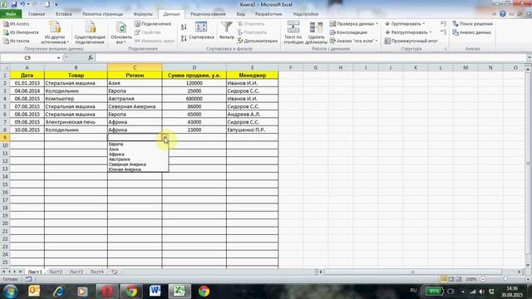Open existing connections (Существующие подключения)
This screenshot has width=532, height=299.
point(90,32)
